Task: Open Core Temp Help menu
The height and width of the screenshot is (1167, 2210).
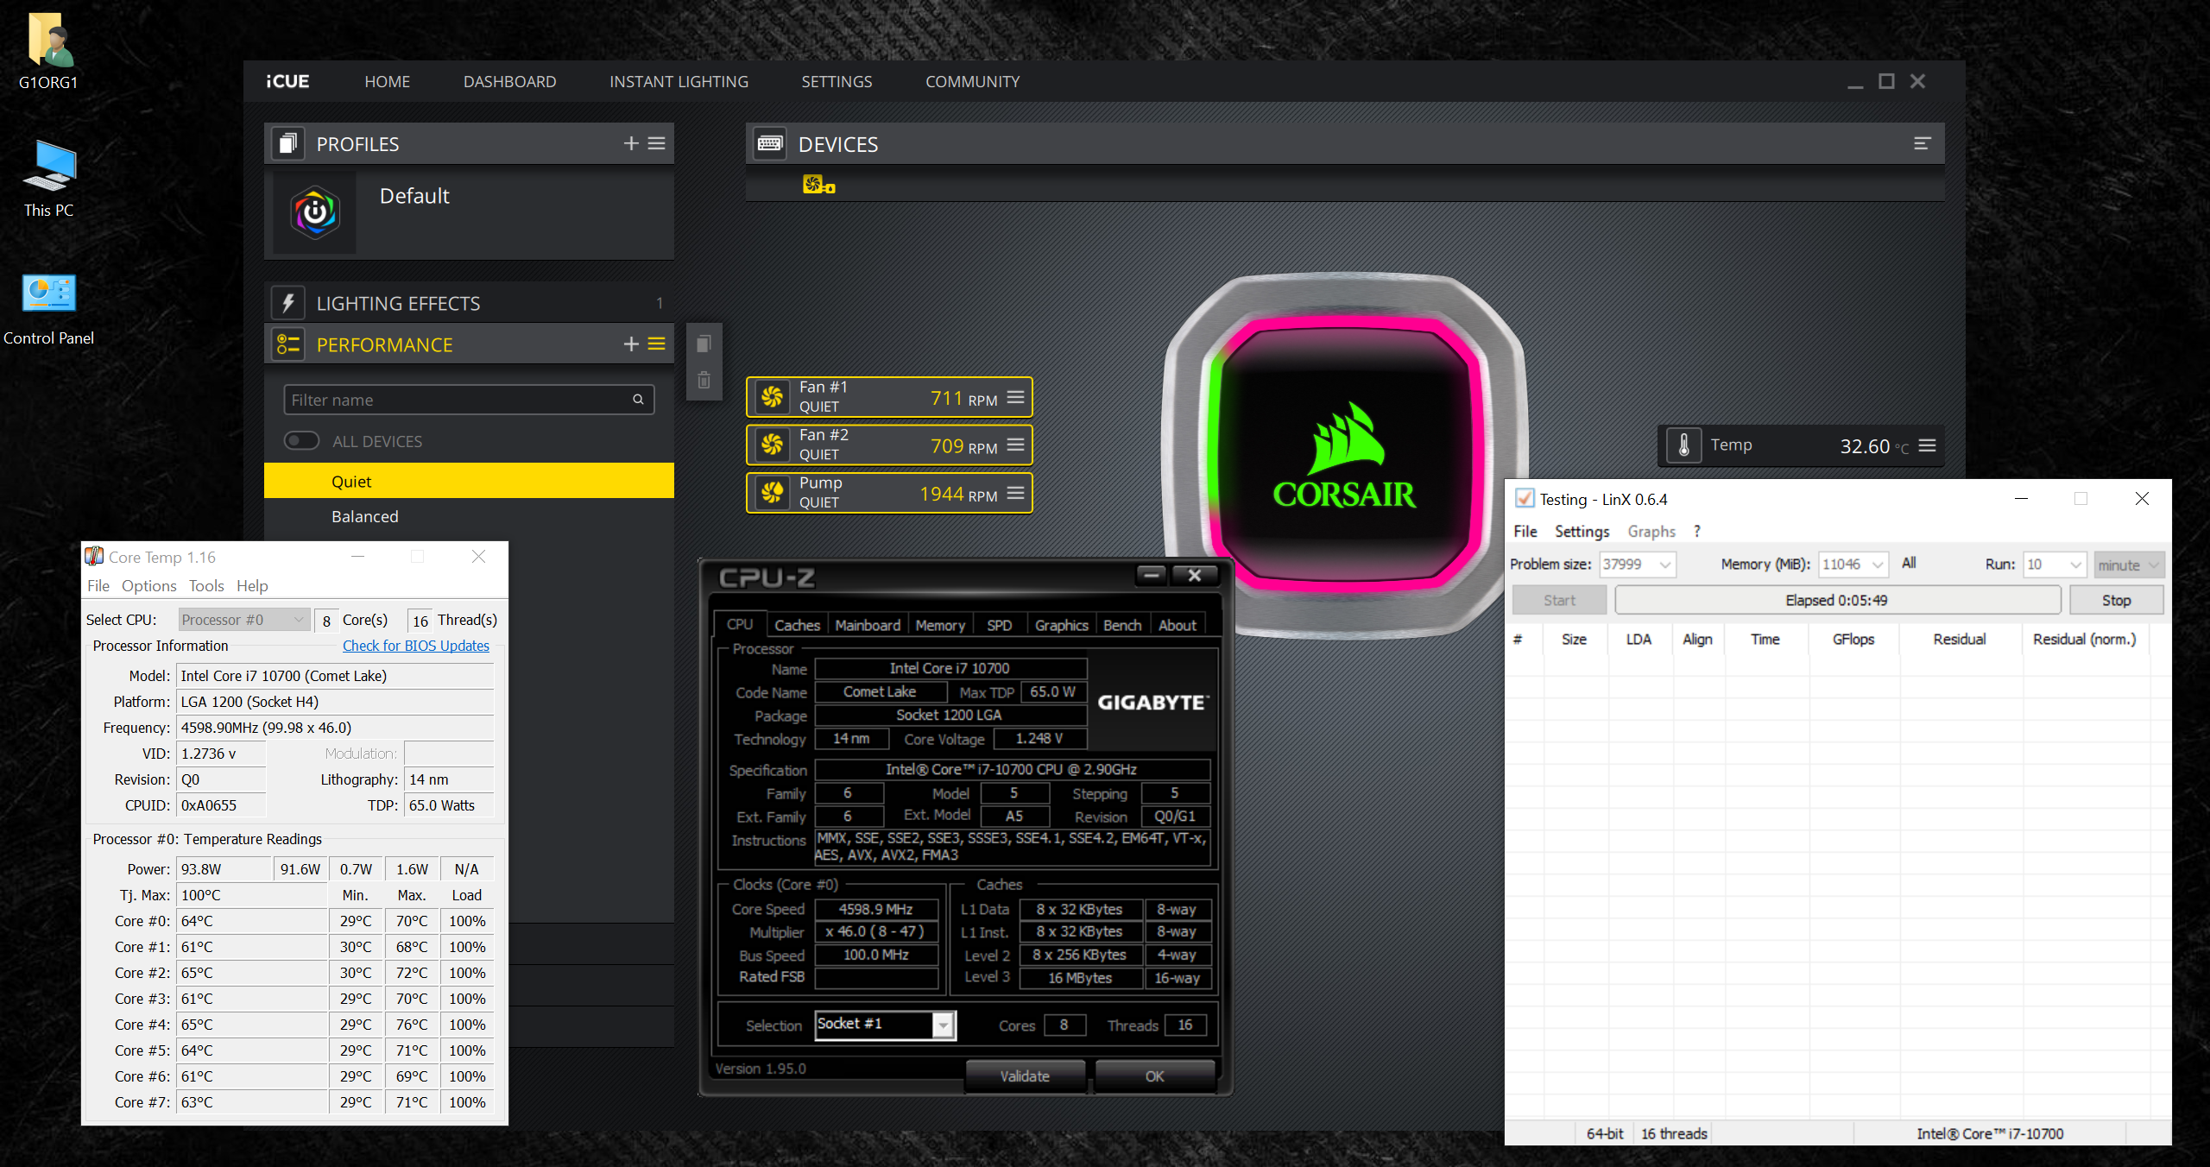Action: pos(252,585)
